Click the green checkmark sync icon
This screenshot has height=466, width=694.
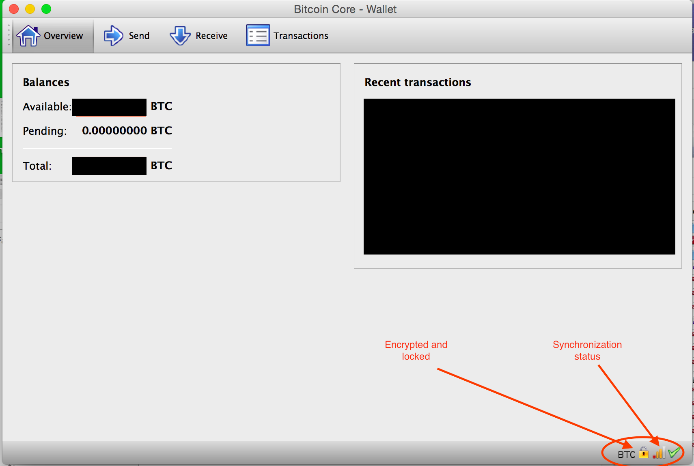pyautogui.click(x=674, y=453)
